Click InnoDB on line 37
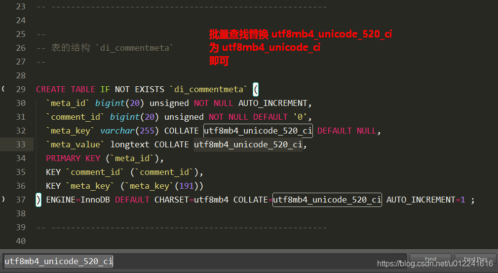 point(95,200)
